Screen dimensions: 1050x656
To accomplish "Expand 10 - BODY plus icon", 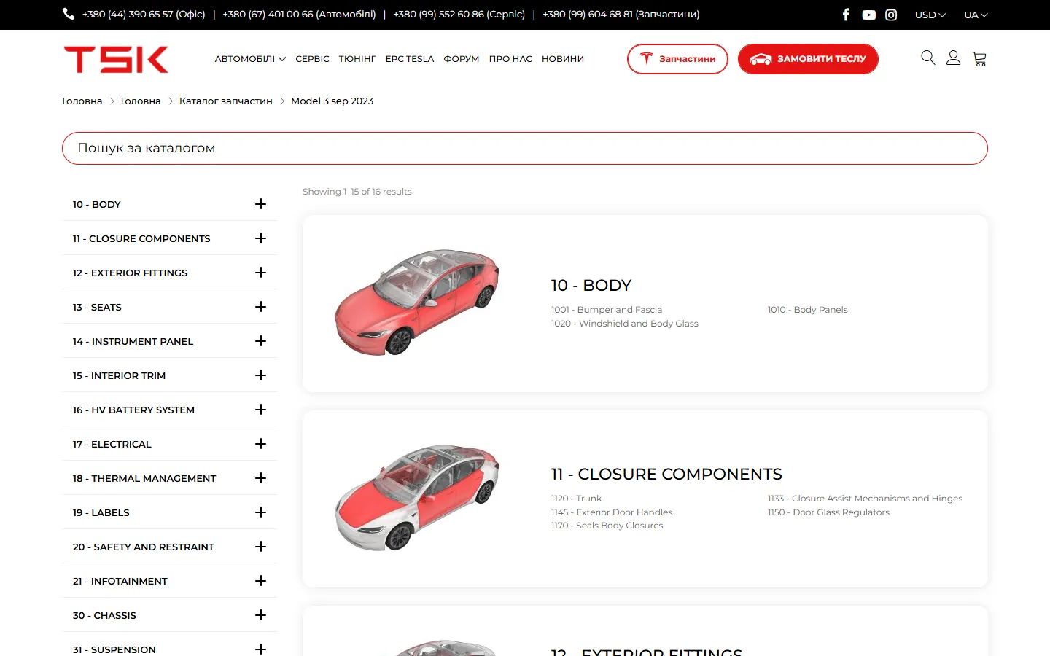I will [x=260, y=204].
